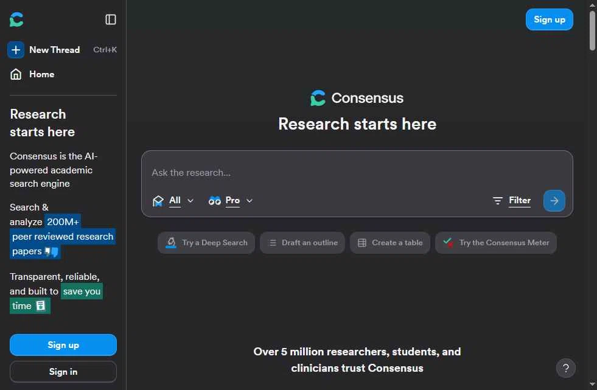Select Create a table suggestion
Screen dimensions: 597x390
[390, 243]
